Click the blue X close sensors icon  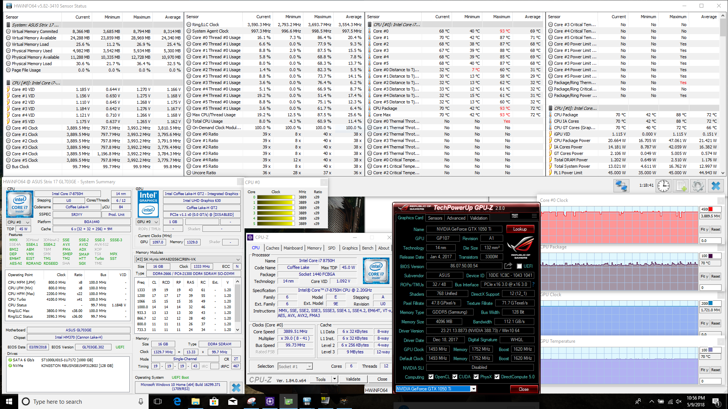pos(715,186)
